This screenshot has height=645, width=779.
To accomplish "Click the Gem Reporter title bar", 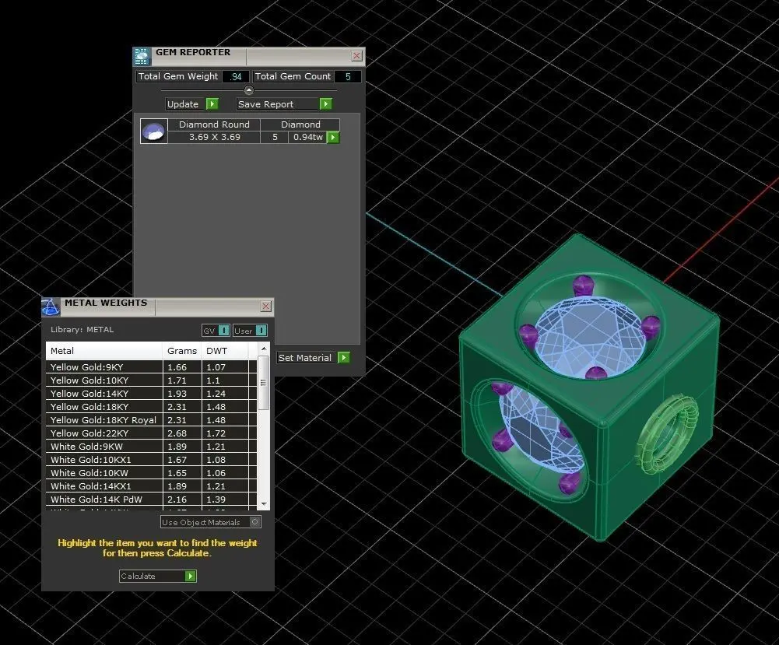I will click(251, 55).
